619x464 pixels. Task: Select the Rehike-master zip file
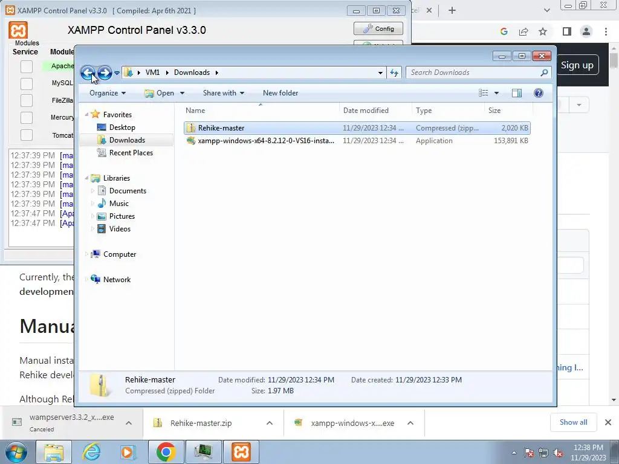[357, 128]
